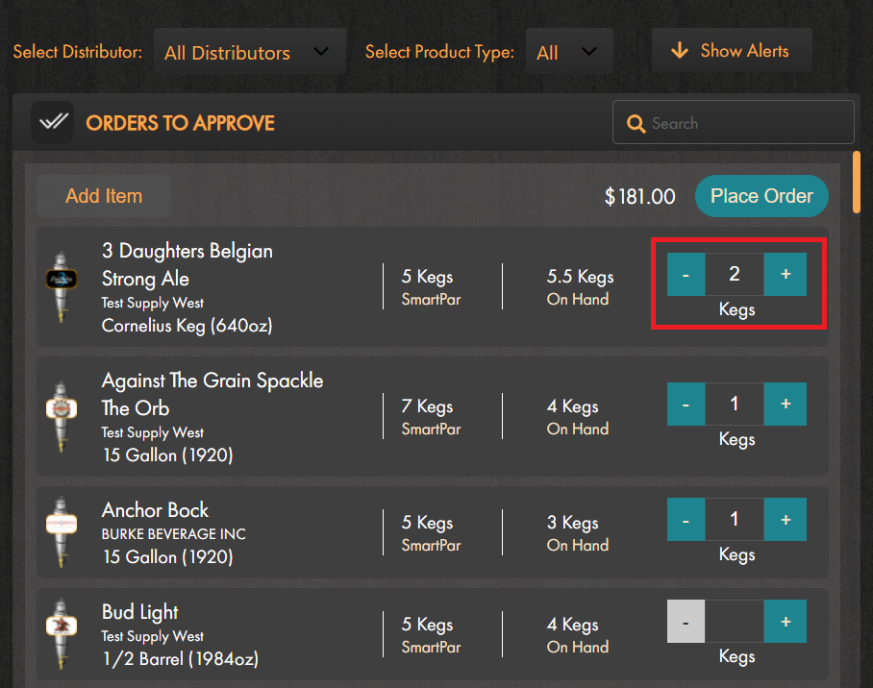Click the Bud Light tap handle image

click(x=61, y=633)
